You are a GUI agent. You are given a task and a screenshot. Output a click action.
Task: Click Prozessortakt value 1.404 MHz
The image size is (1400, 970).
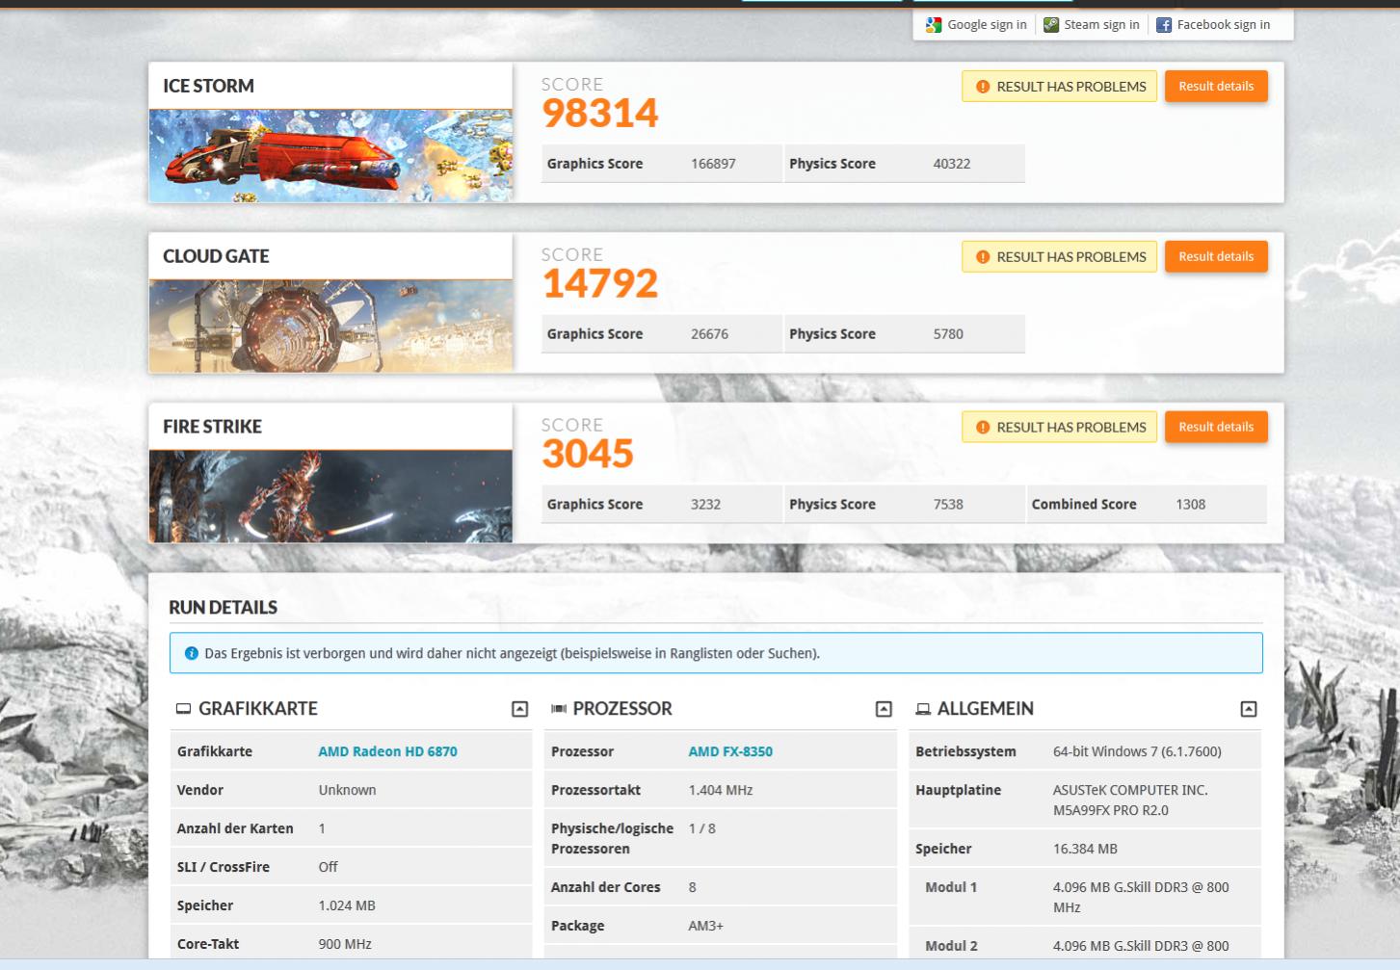pyautogui.click(x=721, y=790)
